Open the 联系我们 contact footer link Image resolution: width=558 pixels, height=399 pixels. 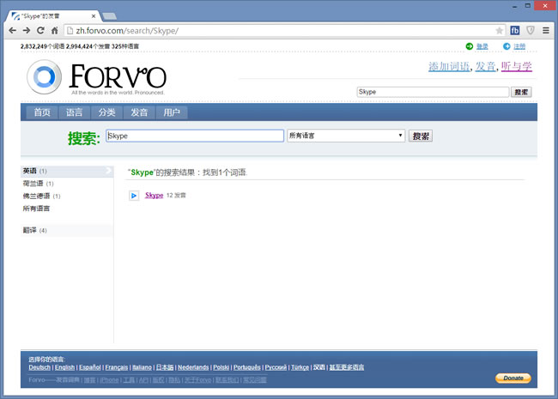pos(227,380)
